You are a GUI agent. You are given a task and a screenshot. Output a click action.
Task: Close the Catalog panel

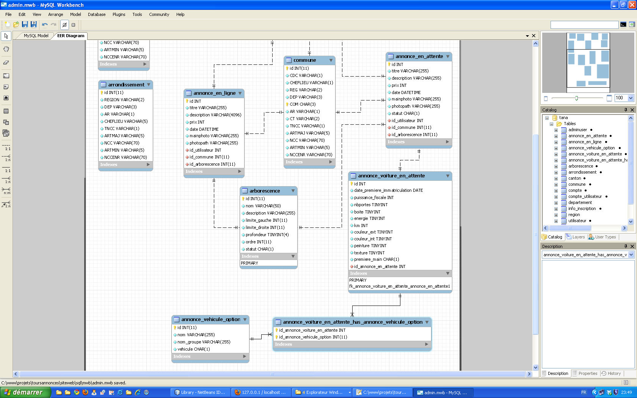pyautogui.click(x=632, y=110)
